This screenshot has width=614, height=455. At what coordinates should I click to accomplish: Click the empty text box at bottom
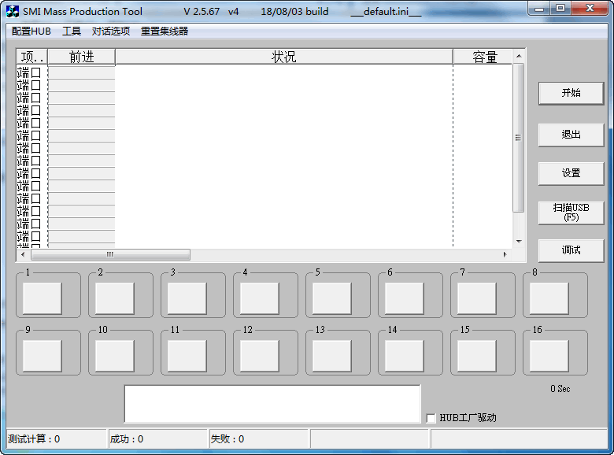click(272, 404)
